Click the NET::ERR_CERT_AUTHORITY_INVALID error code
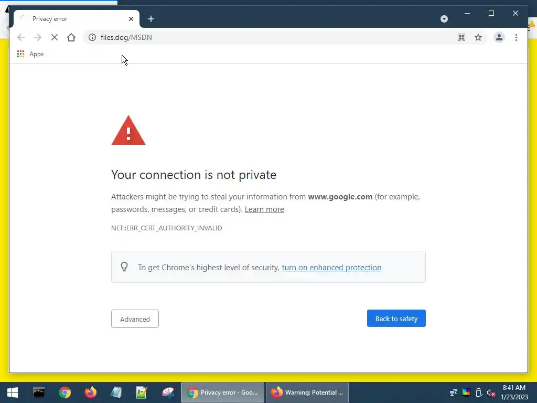The width and height of the screenshot is (537, 403). coord(166,228)
